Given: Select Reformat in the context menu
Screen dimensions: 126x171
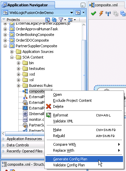Looking at the screenshot, I should tap(84, 115).
